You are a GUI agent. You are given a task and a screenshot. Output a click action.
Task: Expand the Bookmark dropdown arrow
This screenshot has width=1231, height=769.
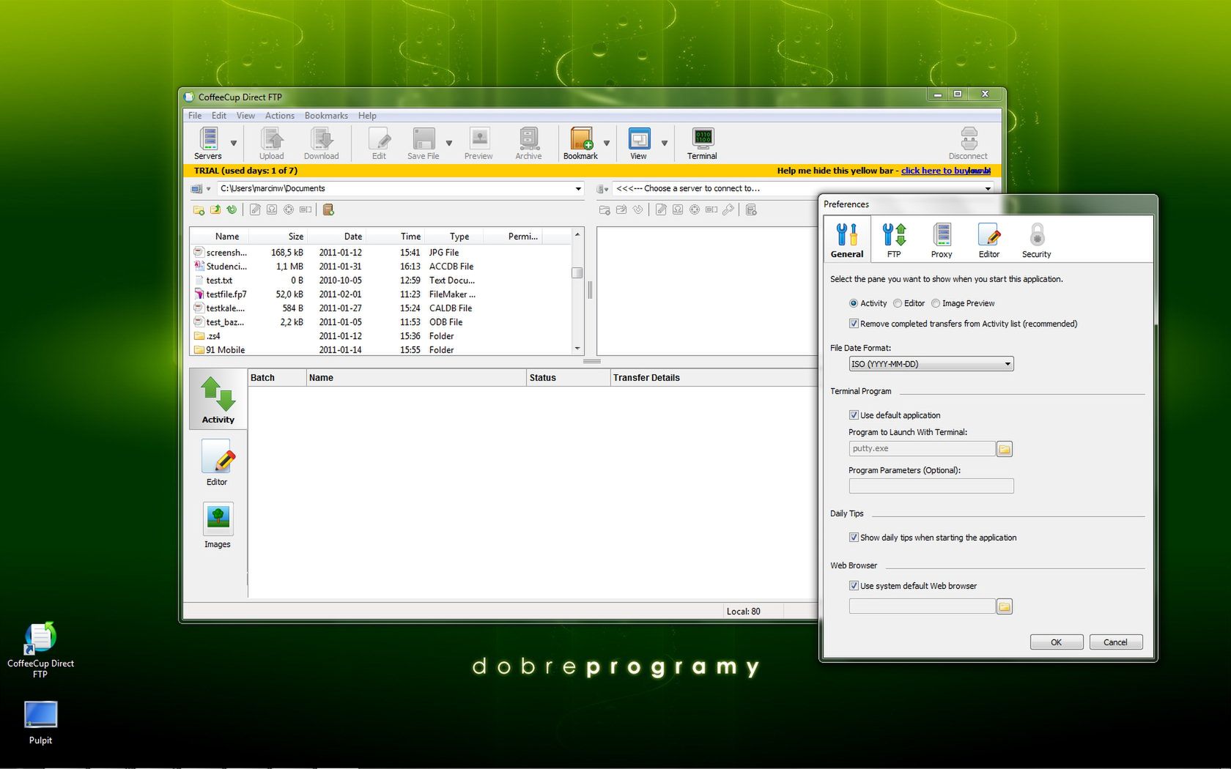coord(607,144)
